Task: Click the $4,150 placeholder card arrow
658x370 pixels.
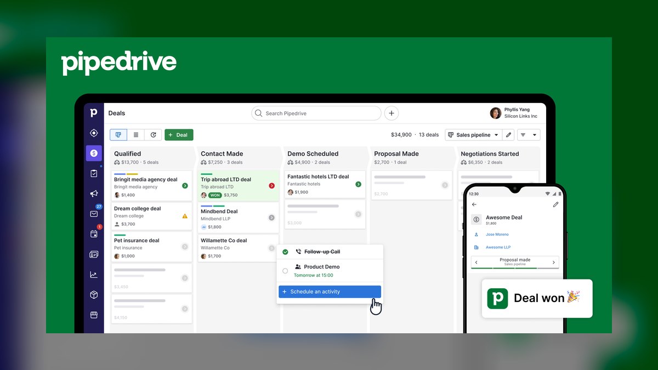Action: 185,309
